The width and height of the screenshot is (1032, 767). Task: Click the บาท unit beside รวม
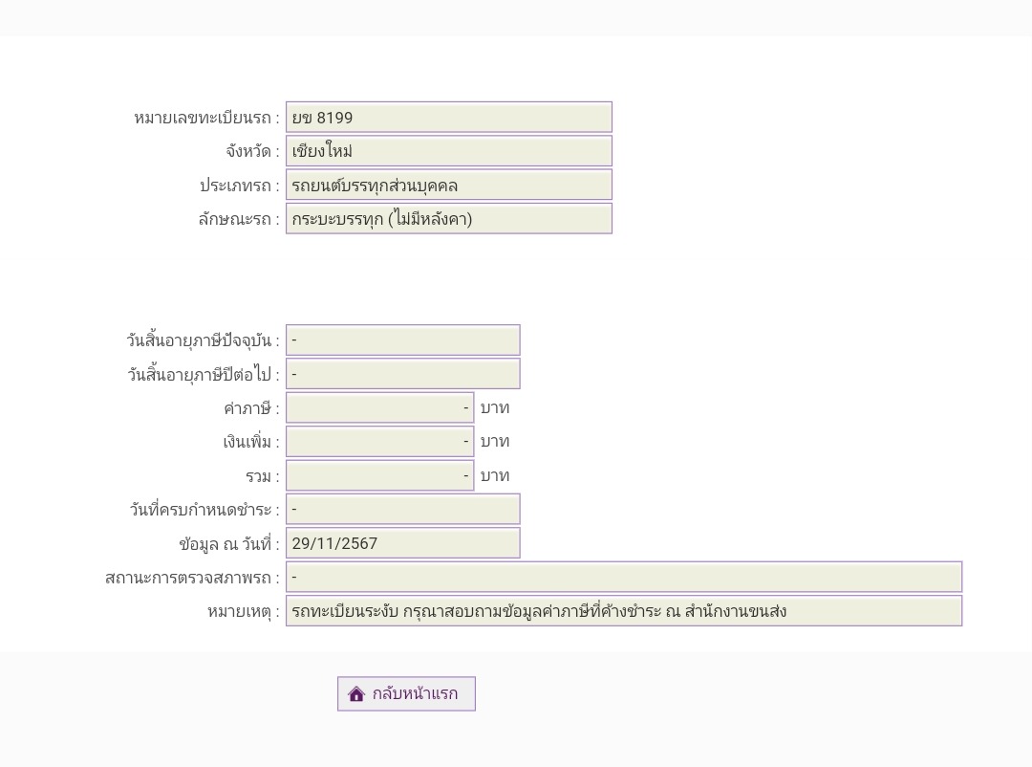tap(495, 476)
